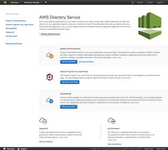The image size is (168, 150).
Task: Click the Simple AD cloud icon
Action: pos(43,121)
